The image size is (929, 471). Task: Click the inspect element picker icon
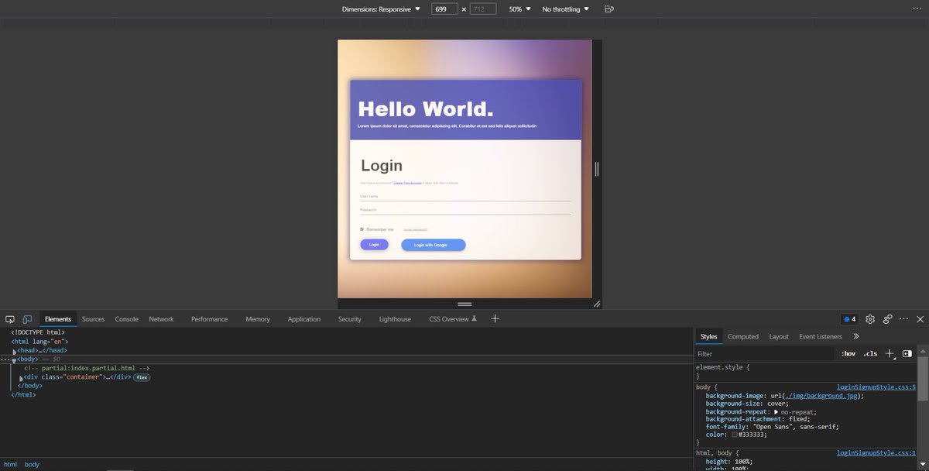pyautogui.click(x=10, y=319)
